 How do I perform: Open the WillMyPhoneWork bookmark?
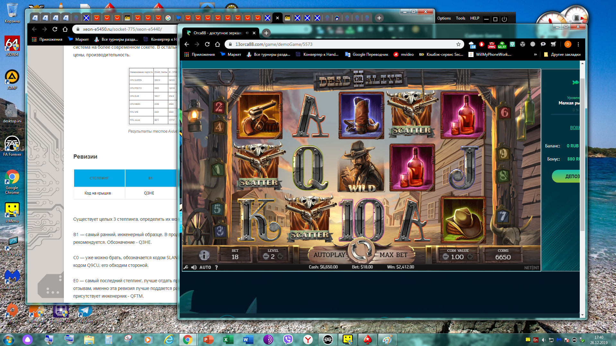point(490,54)
